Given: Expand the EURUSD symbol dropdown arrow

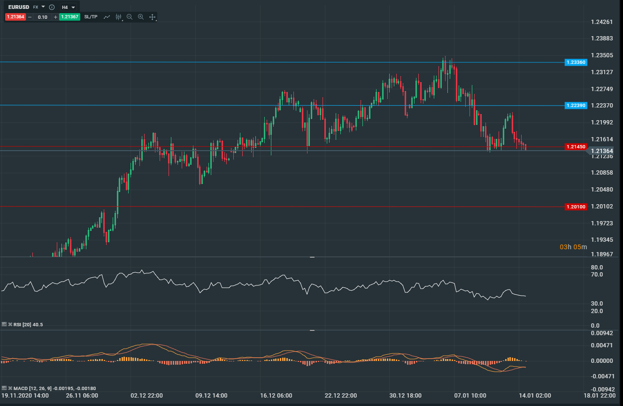Looking at the screenshot, I should point(43,7).
